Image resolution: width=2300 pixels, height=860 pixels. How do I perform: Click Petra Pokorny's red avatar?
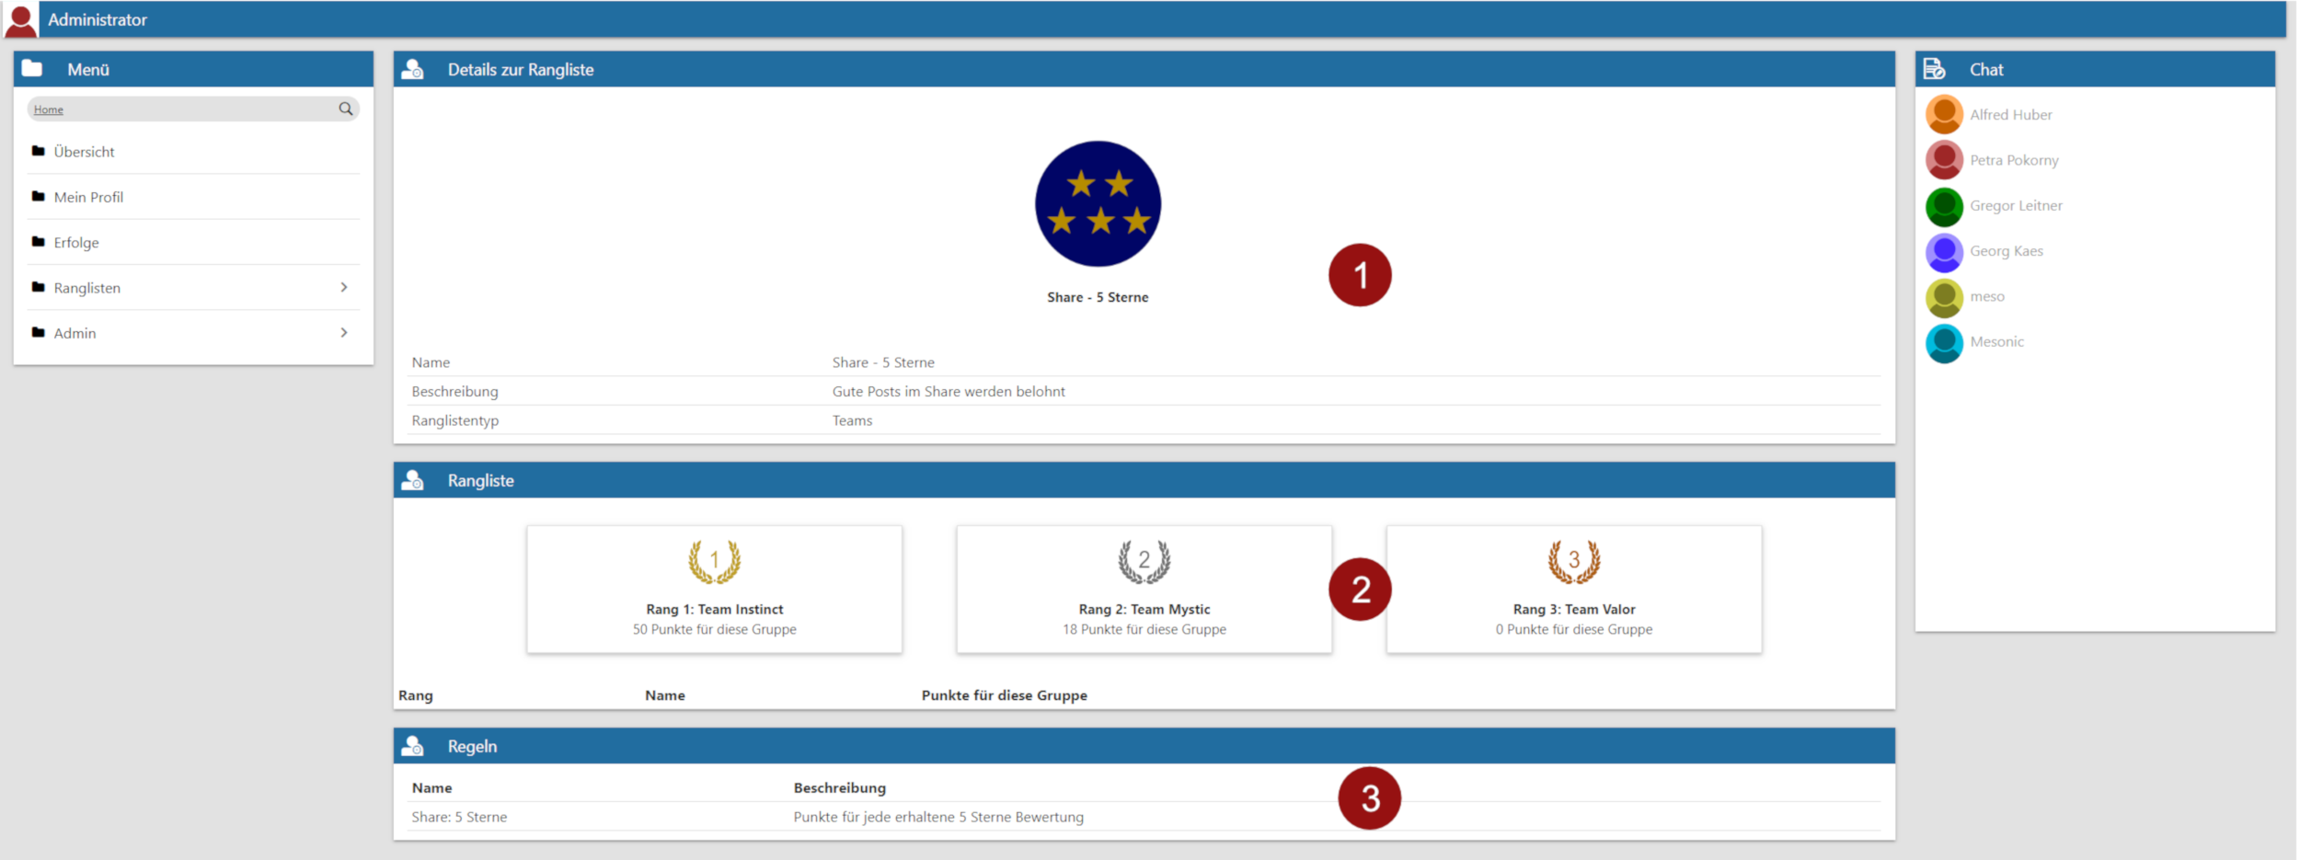pyautogui.click(x=1944, y=160)
